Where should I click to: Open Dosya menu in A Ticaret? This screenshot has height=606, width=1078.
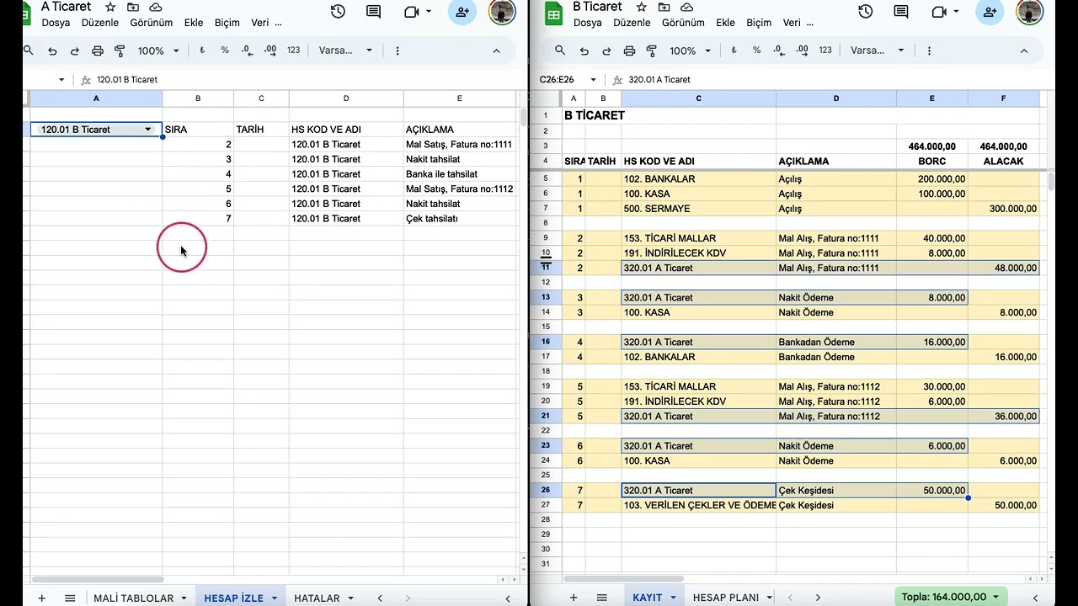(56, 23)
